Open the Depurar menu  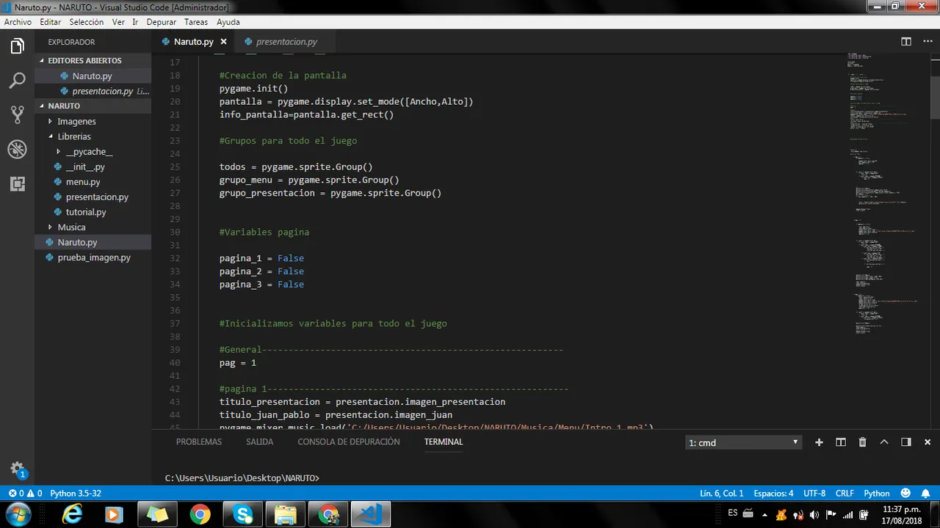(162, 22)
